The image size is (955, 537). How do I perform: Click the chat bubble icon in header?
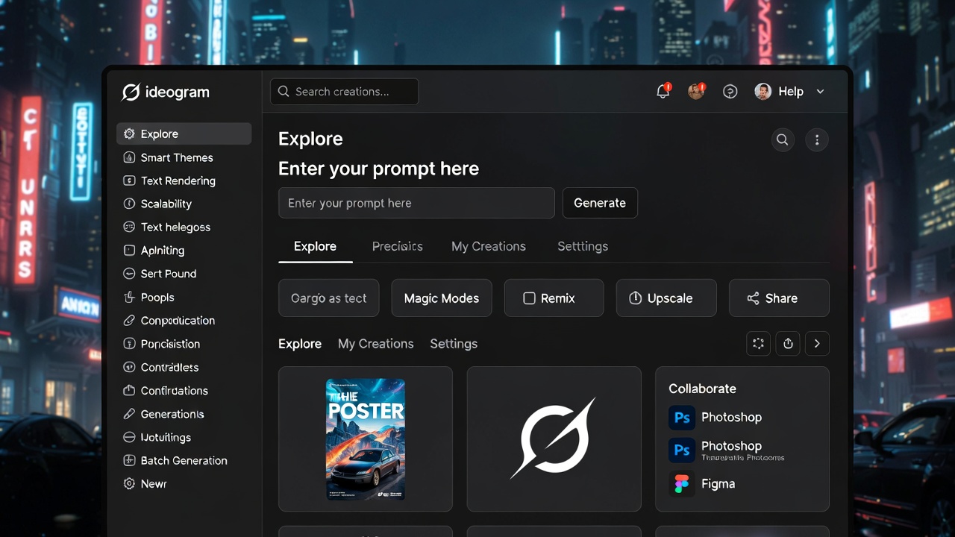(730, 92)
